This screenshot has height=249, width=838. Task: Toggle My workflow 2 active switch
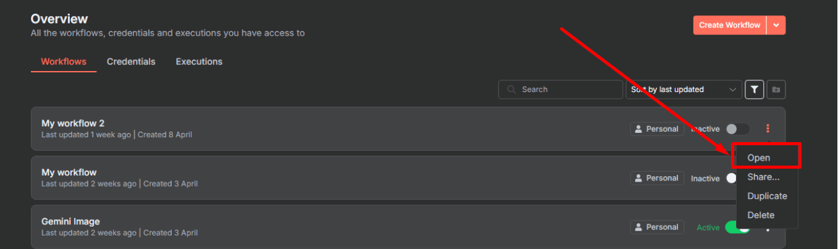[738, 129]
